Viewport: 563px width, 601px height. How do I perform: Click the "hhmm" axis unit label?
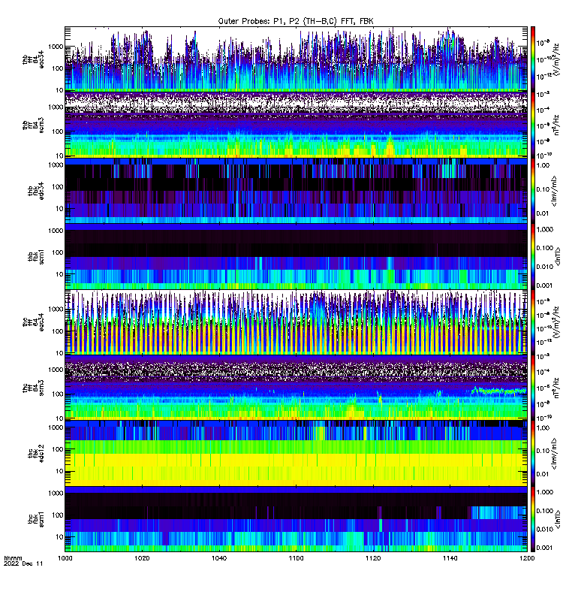point(13,558)
